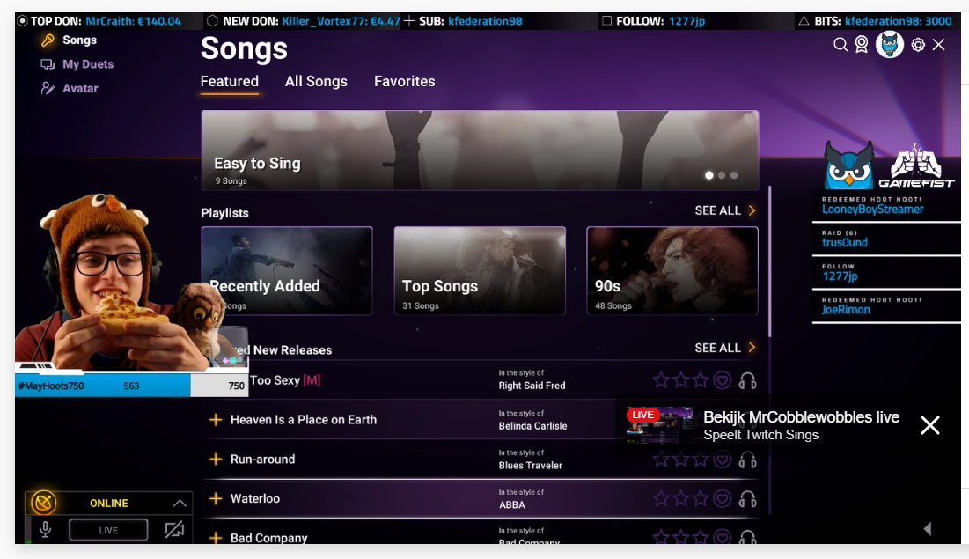Expand the ONLINE status chevron
The width and height of the screenshot is (969, 559).
point(180,504)
